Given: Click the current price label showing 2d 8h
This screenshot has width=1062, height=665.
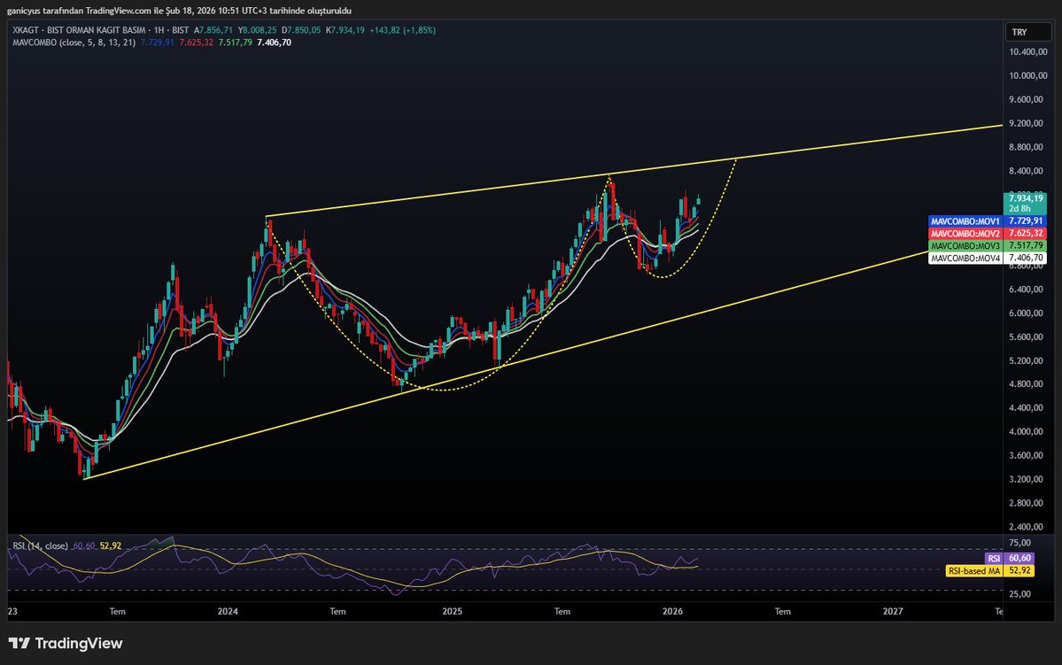Looking at the screenshot, I should pyautogui.click(x=1026, y=203).
